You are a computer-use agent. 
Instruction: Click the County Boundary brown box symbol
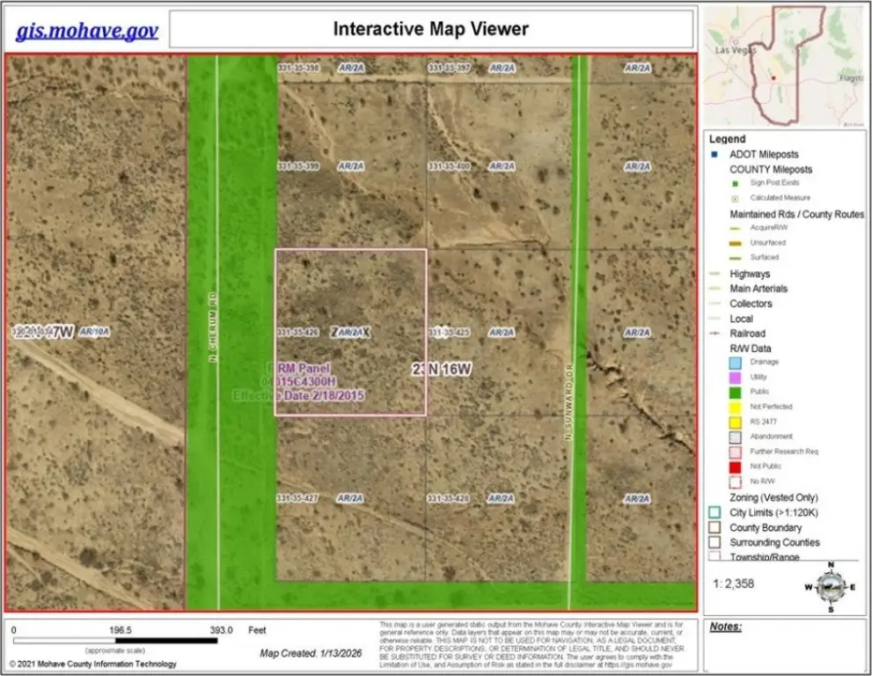click(x=715, y=528)
